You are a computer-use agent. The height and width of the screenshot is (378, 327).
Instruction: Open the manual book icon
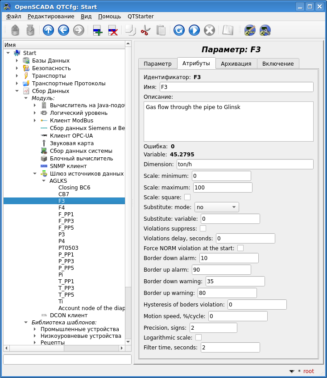228,30
